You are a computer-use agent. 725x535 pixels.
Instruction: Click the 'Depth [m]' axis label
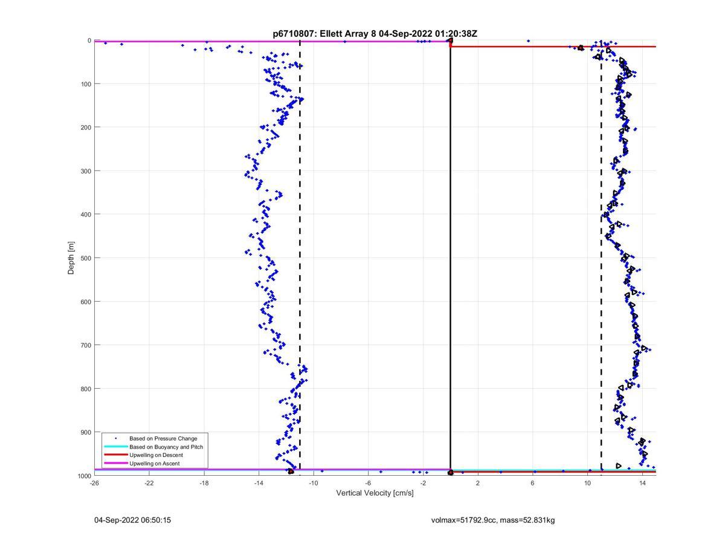point(71,258)
